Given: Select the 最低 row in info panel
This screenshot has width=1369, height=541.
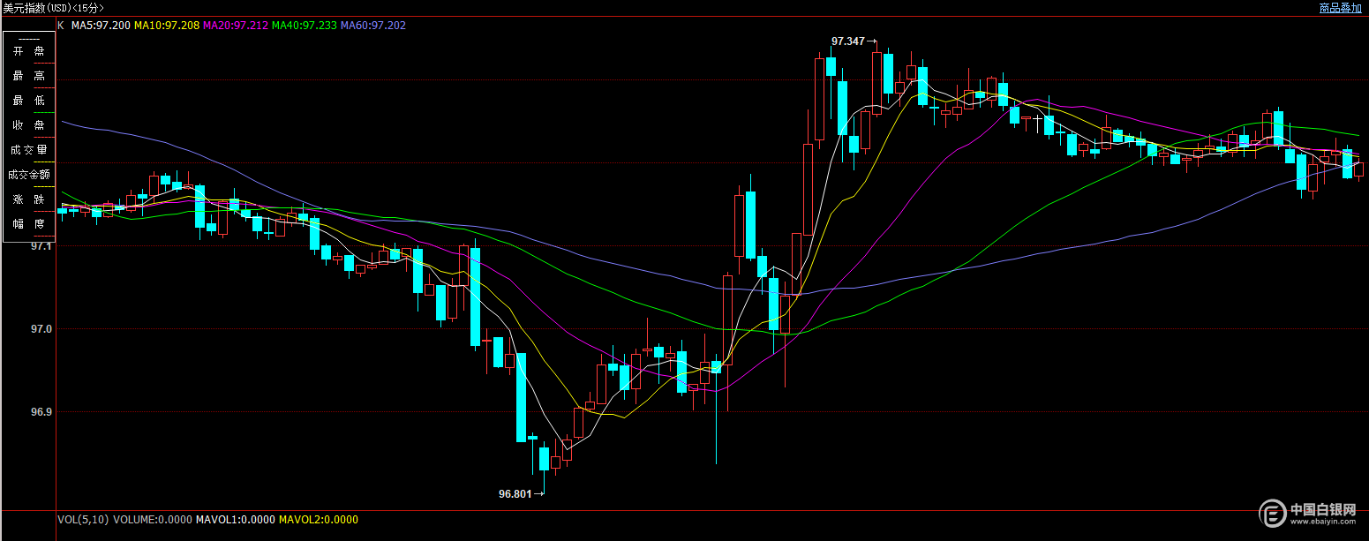Looking at the screenshot, I should 29,101.
